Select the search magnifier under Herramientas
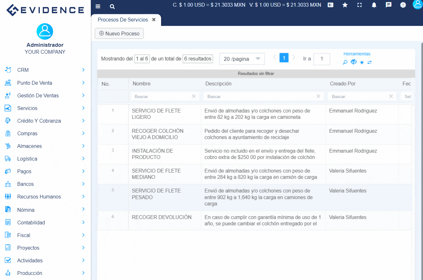Screen dimensions: 423x280 point(345,62)
